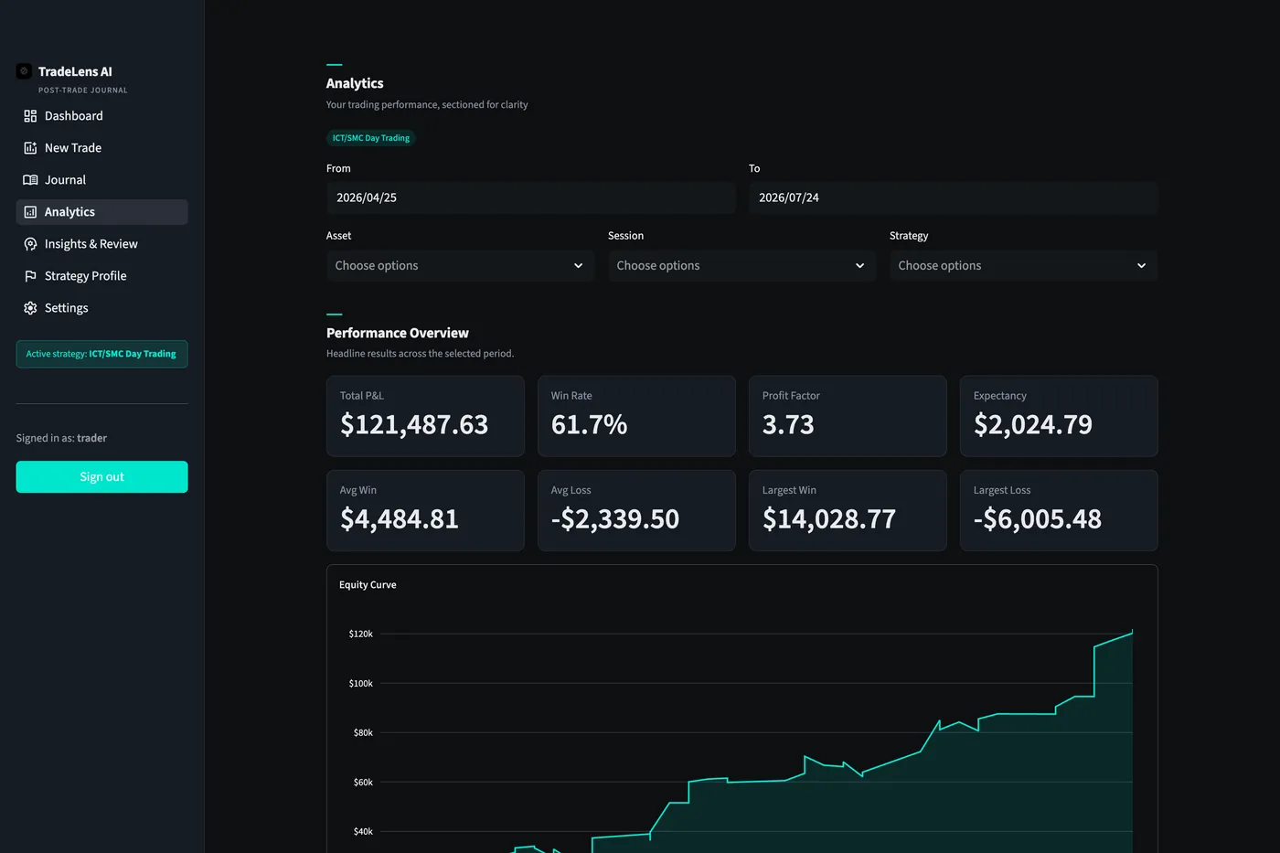Open the Session options dropdown

(x=741, y=265)
